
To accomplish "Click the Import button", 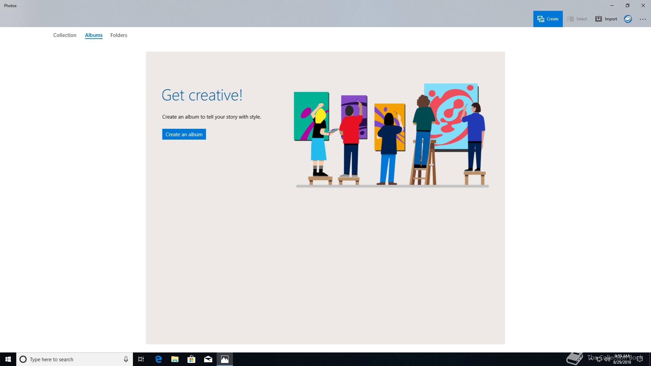I will (606, 19).
